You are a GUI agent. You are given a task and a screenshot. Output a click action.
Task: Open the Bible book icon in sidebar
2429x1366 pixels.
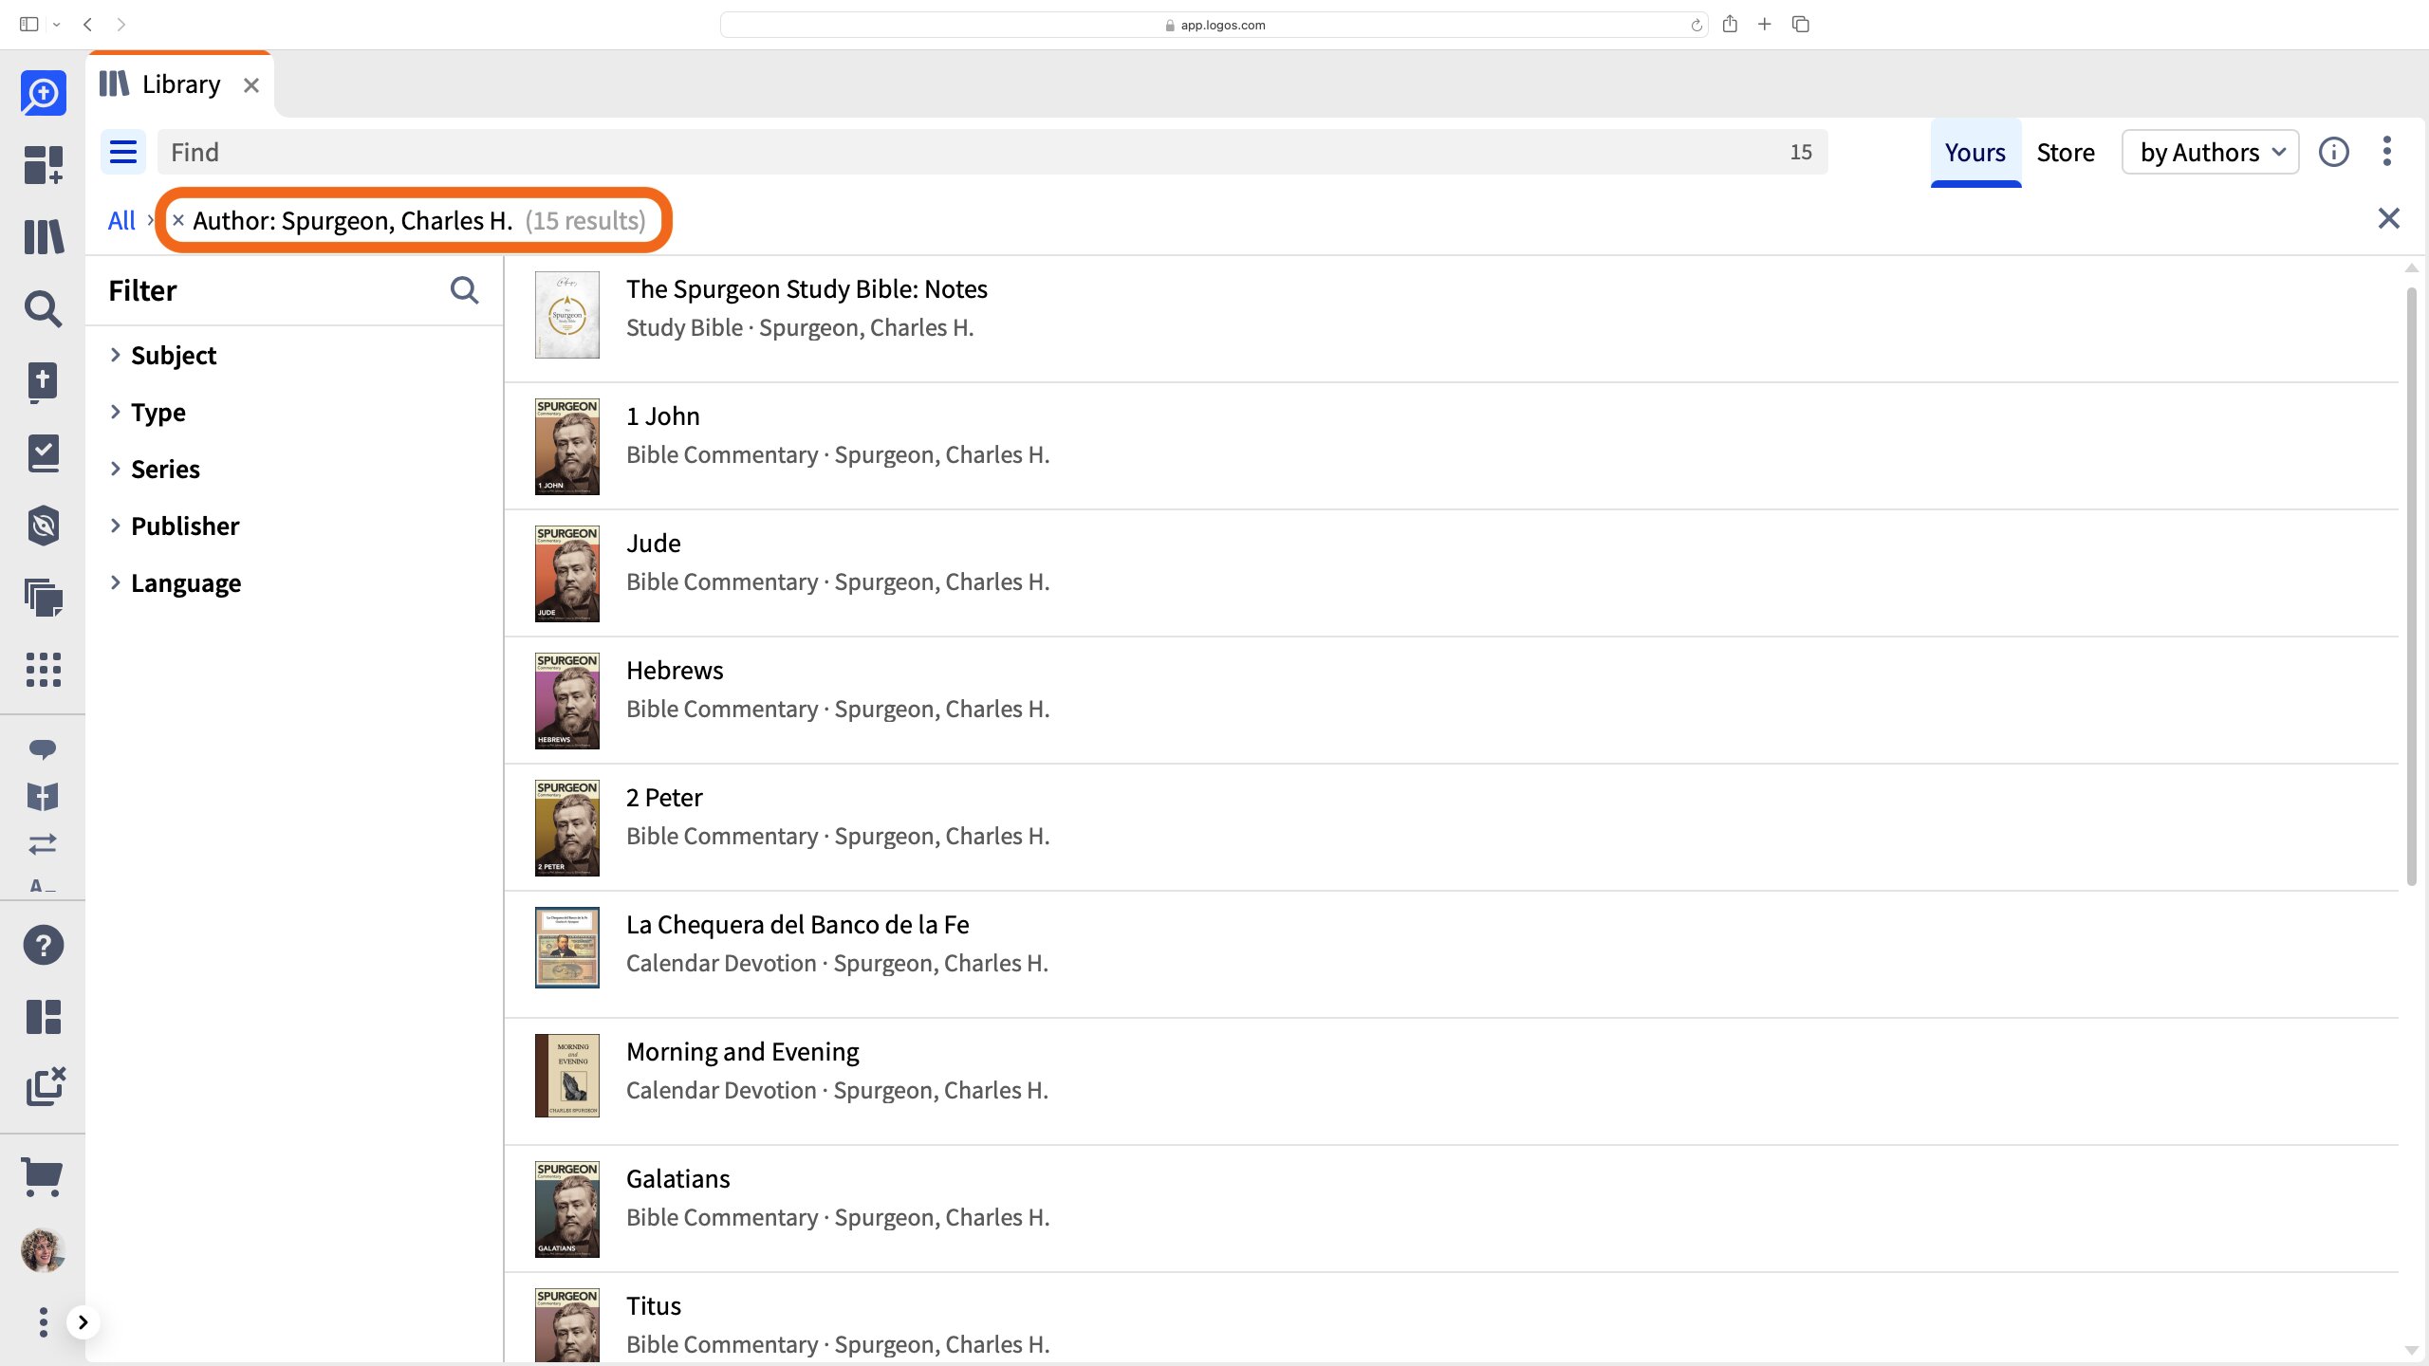point(43,381)
